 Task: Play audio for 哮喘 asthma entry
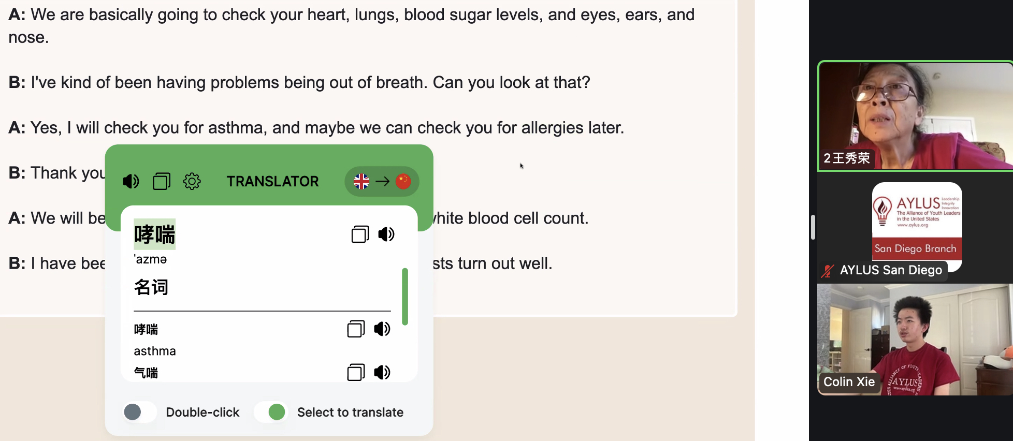[382, 329]
